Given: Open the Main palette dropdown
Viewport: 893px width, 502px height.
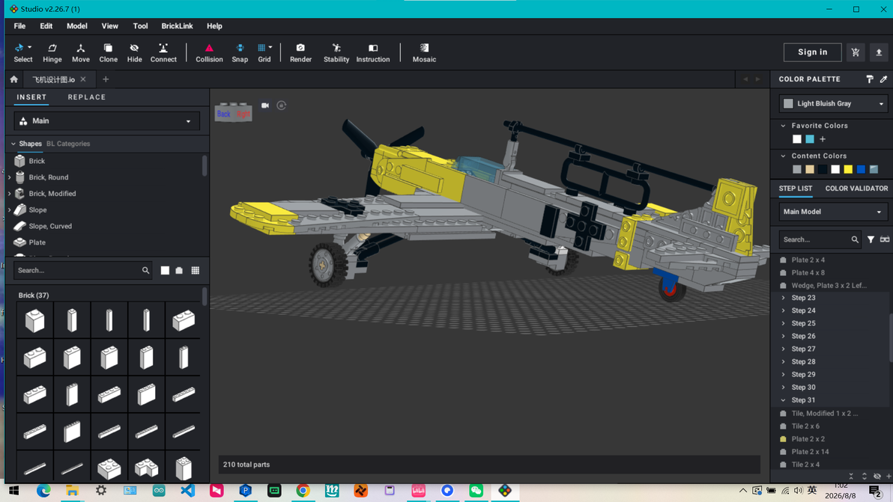Looking at the screenshot, I should tap(106, 121).
